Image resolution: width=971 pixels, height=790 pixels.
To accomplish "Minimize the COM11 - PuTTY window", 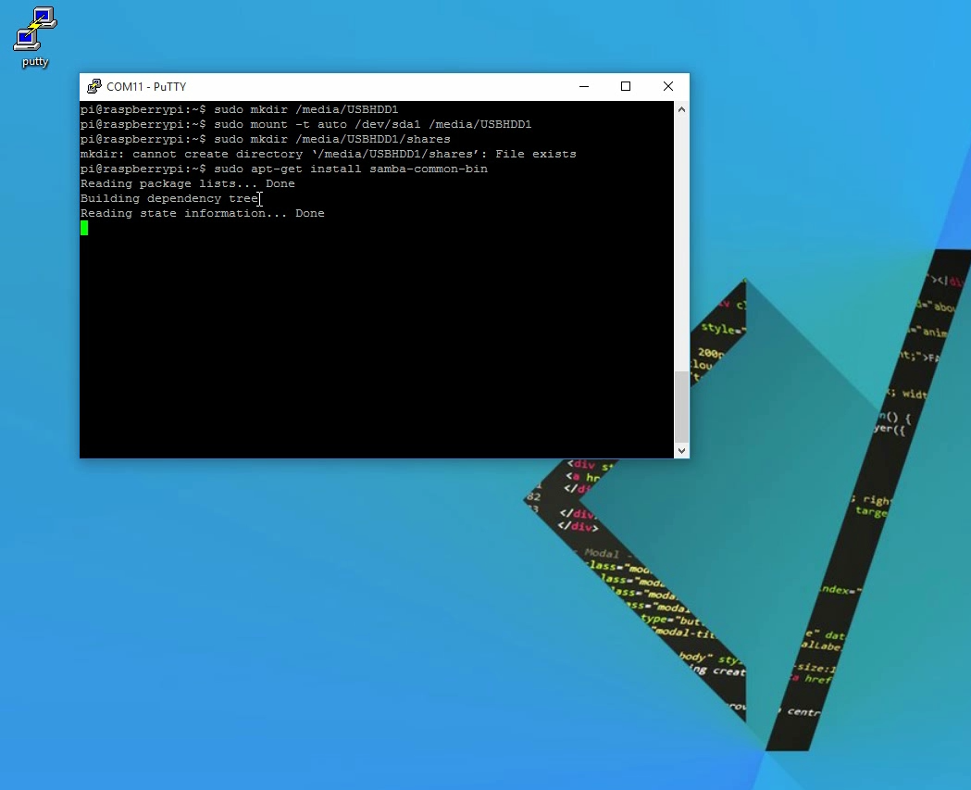I will click(583, 87).
